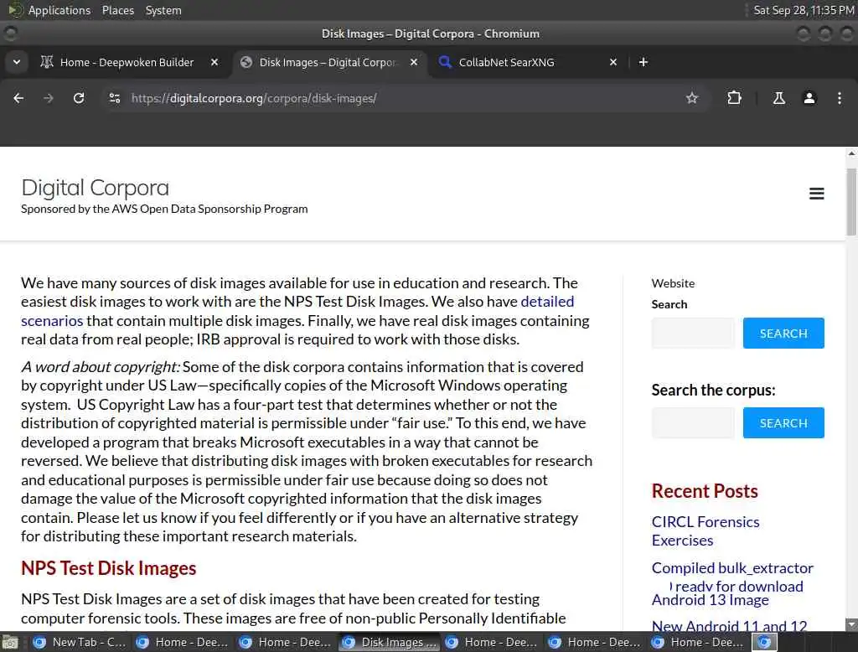Switch to Disk Images taskbar window
Viewport: 858px width, 652px height.
[x=389, y=642]
